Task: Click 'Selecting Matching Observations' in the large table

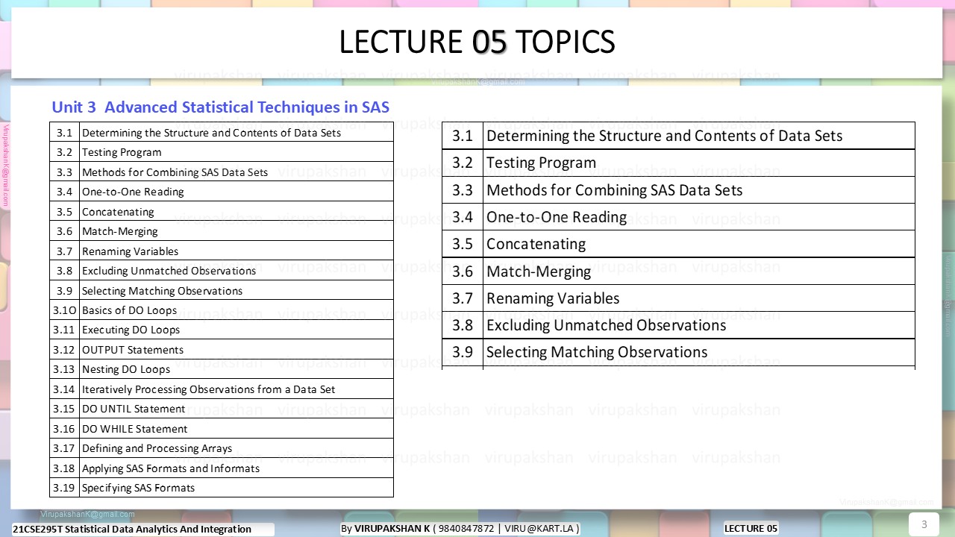Action: coord(597,352)
